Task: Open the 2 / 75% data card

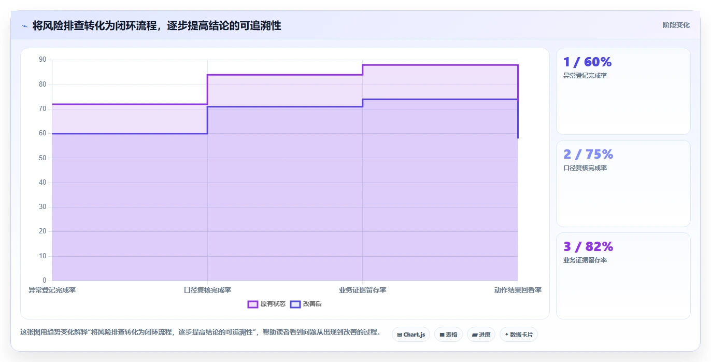Action: 623,184
